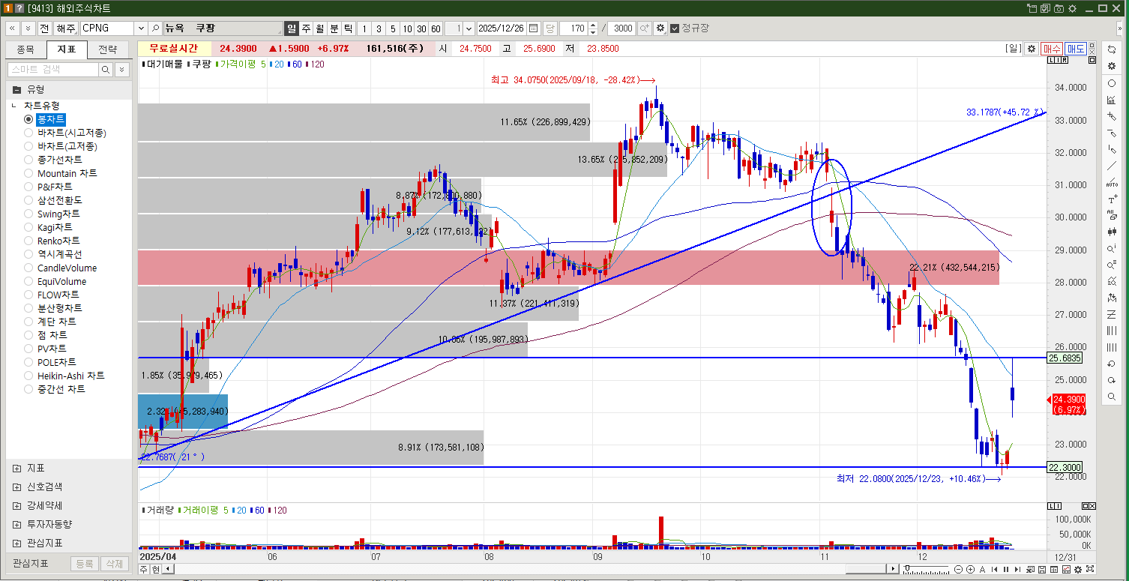Select CandleVolume radio option

(x=28, y=268)
